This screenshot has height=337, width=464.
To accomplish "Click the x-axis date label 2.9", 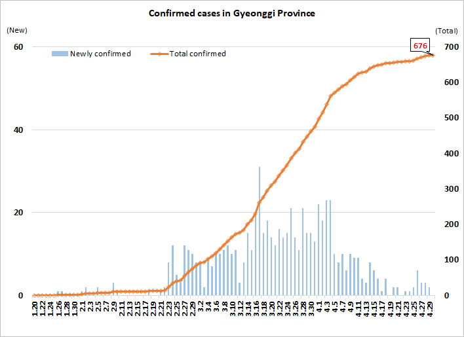I will [114, 307].
